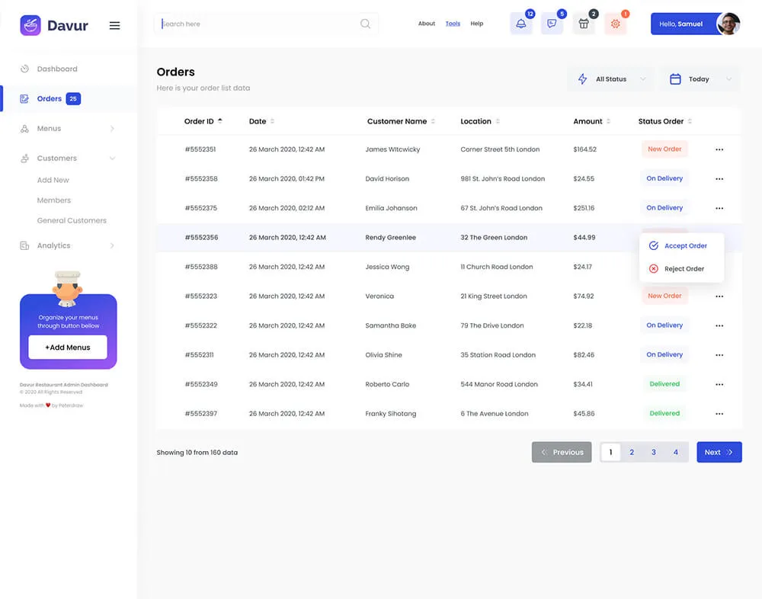Toggle the hamburger sidebar menu
Viewport: 762px width, 599px height.
tap(115, 26)
